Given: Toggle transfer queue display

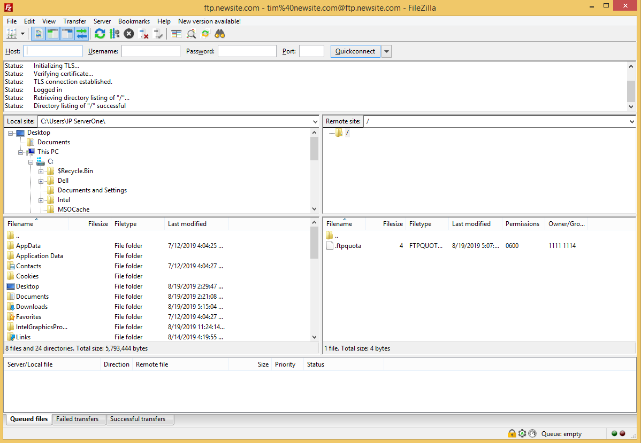Looking at the screenshot, I should (82, 34).
